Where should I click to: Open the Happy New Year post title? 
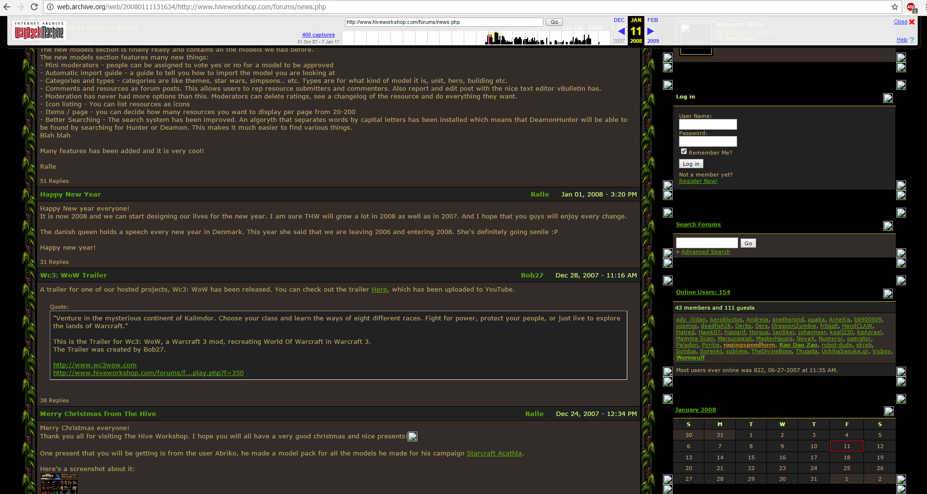click(x=70, y=194)
